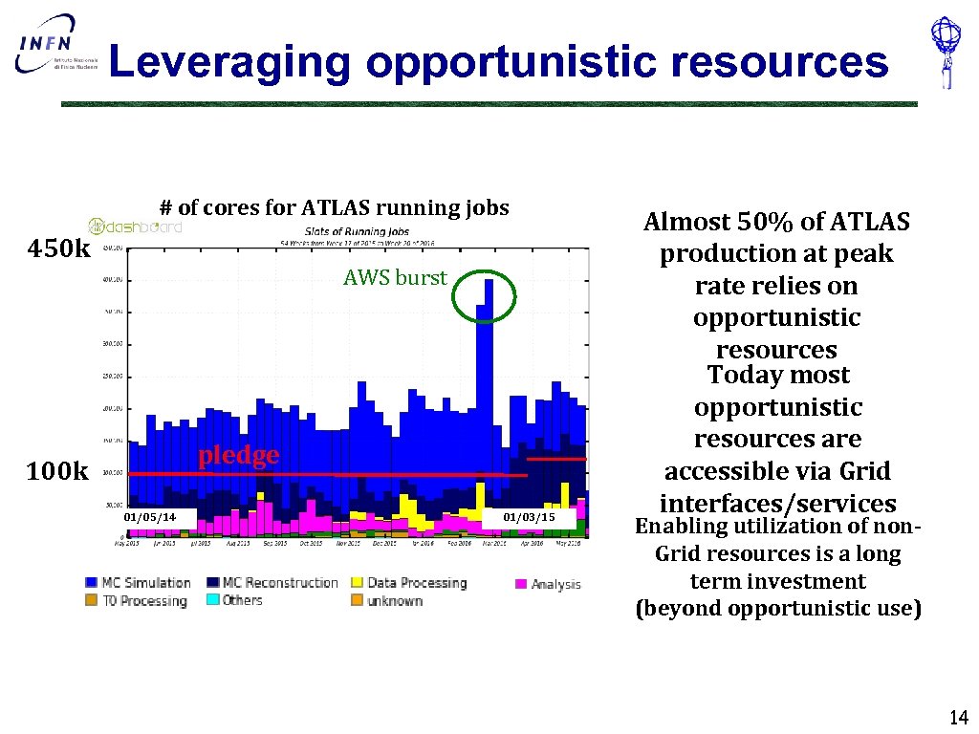
Task: Select the 100k axis label
Action: pyautogui.click(x=59, y=471)
